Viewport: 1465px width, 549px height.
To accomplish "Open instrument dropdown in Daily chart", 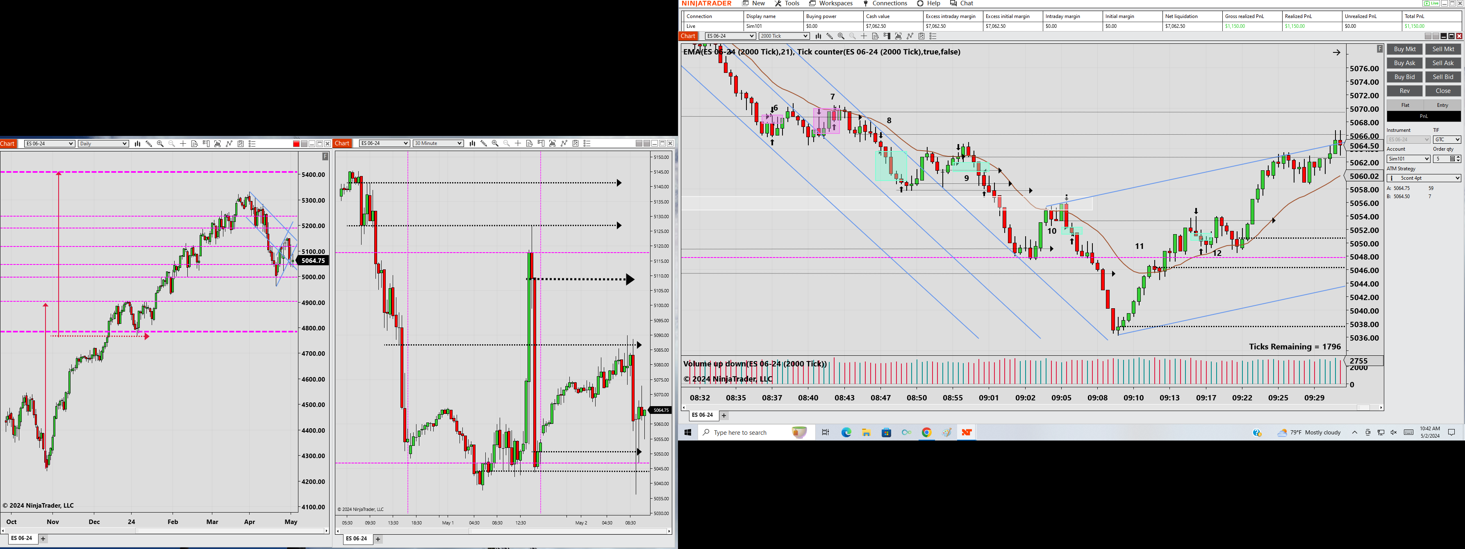I will (x=50, y=144).
